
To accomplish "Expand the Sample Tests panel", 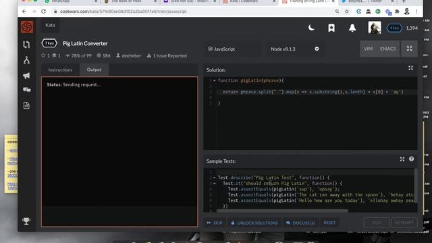I will tap(402, 159).
